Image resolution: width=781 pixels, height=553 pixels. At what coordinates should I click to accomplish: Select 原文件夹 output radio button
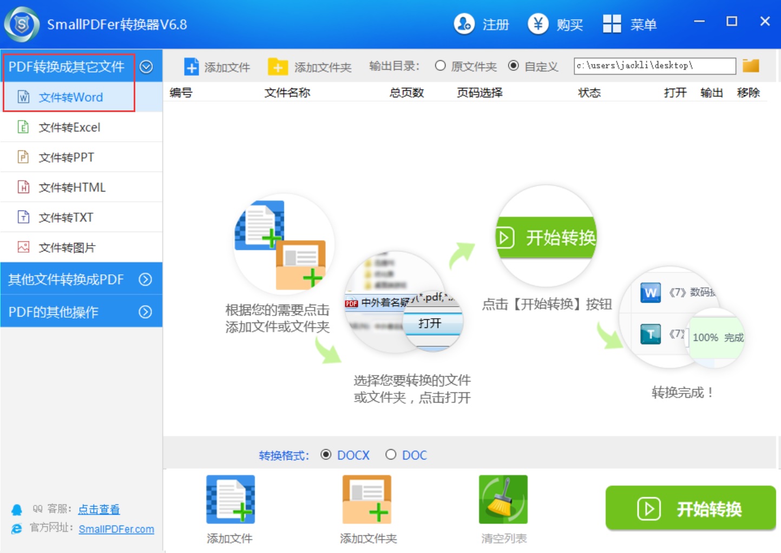point(441,65)
